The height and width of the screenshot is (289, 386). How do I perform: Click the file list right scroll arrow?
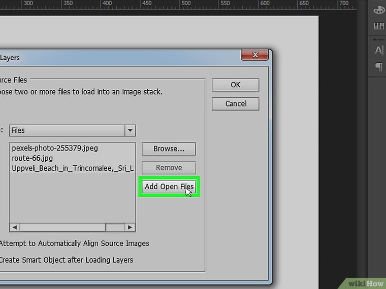coord(130,228)
